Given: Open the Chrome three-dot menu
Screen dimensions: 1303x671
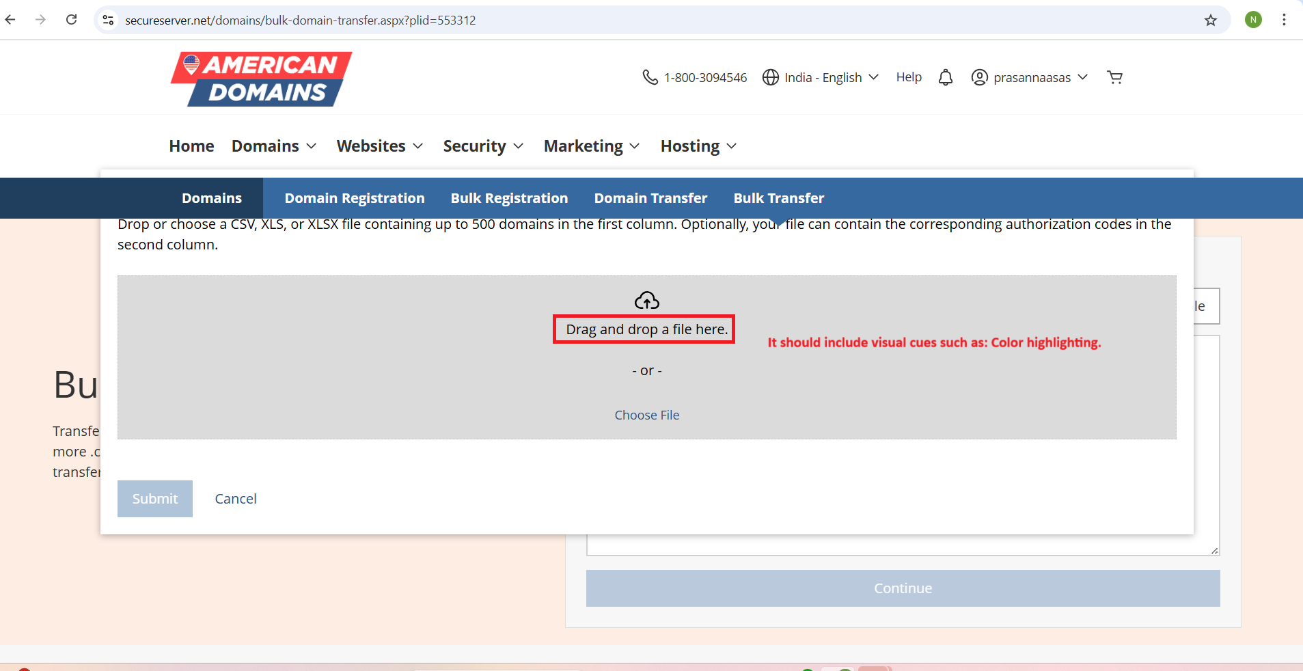Looking at the screenshot, I should [x=1284, y=20].
